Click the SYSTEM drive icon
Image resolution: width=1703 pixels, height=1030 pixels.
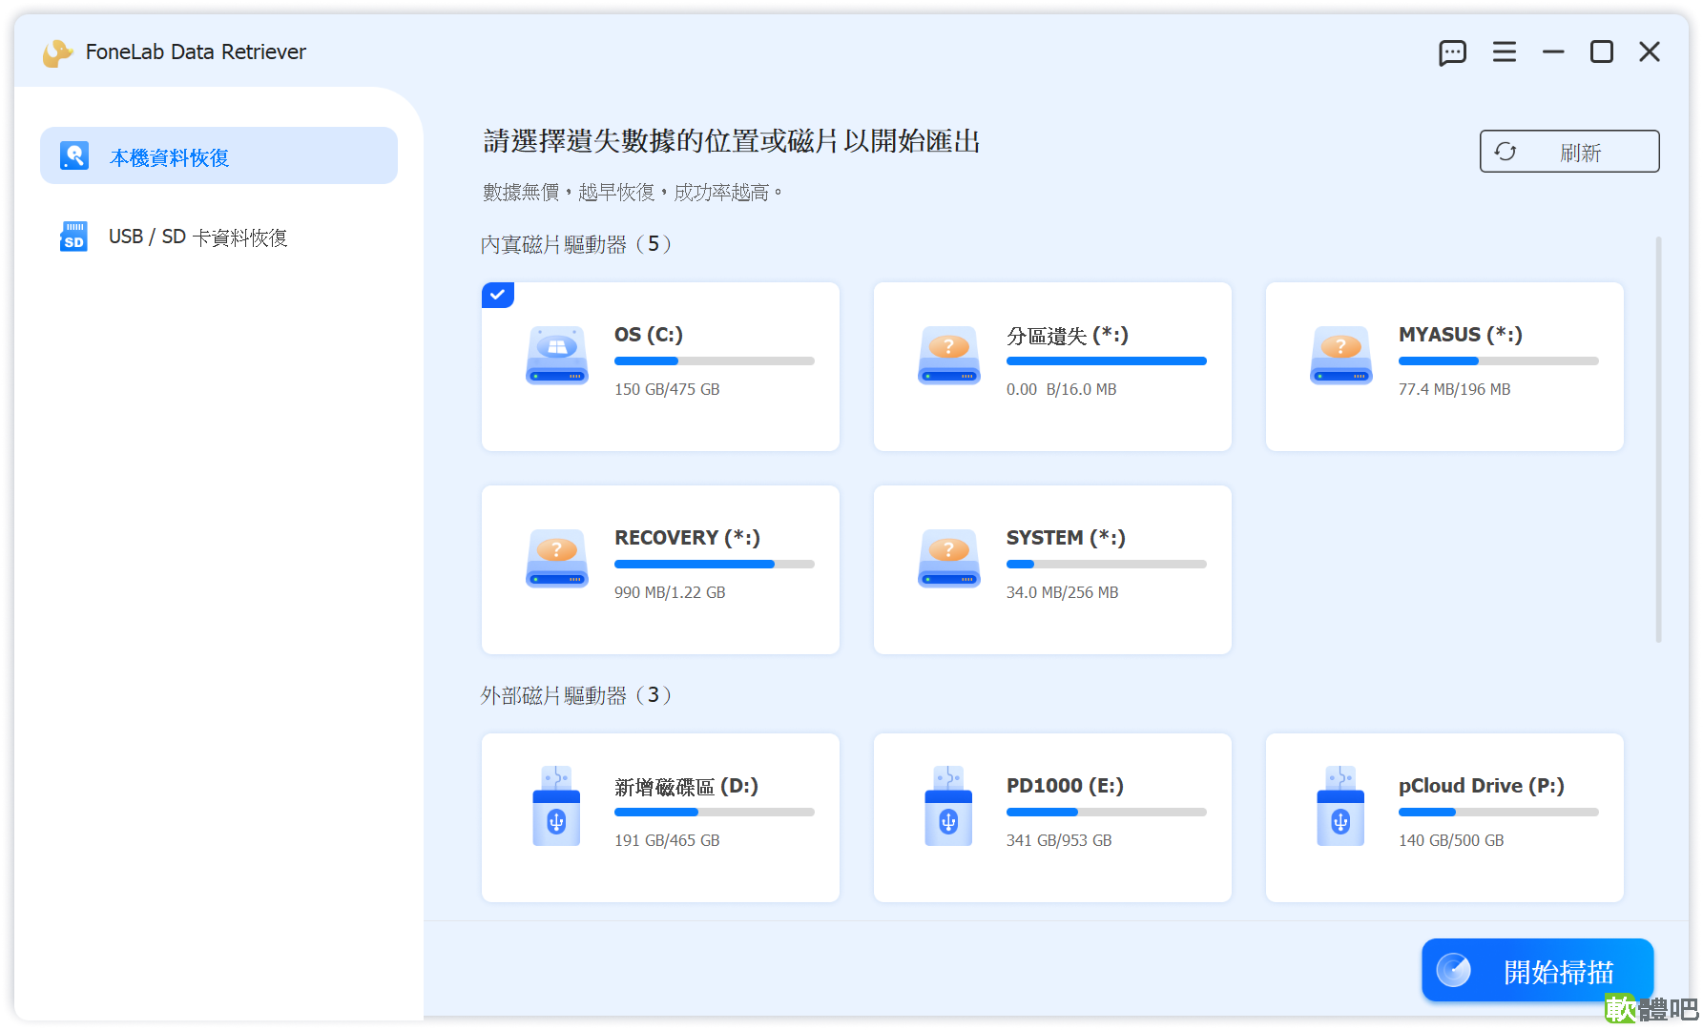pos(949,559)
